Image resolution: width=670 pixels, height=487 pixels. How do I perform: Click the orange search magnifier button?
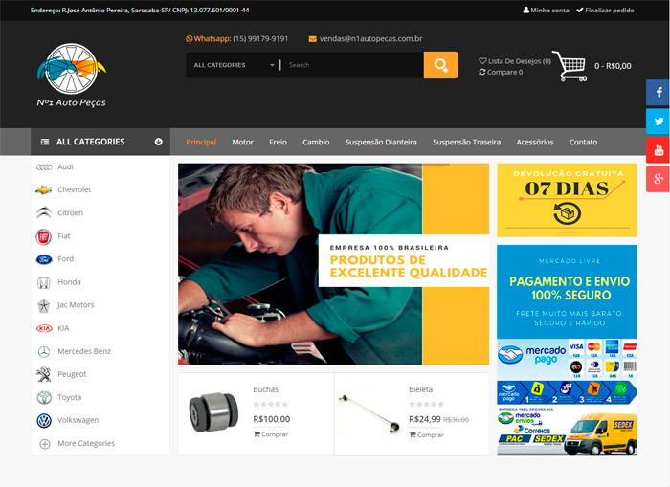440,65
